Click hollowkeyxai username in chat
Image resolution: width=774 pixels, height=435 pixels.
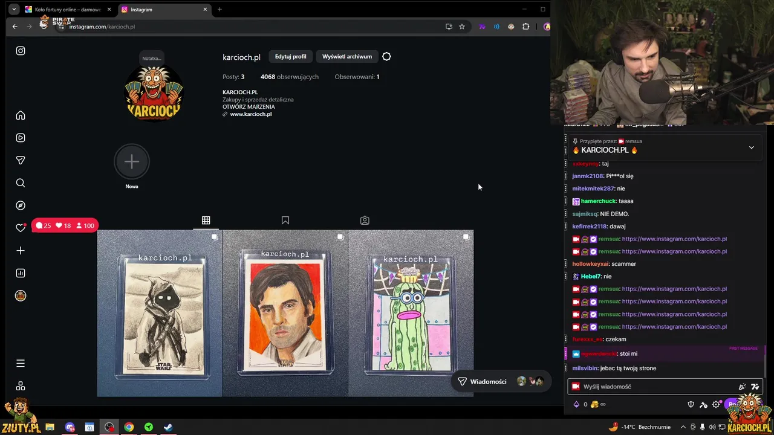coord(590,264)
